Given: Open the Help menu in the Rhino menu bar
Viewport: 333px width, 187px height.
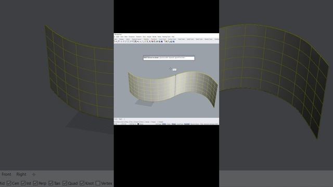Looking at the screenshot, I should pyautogui.click(x=173, y=37).
